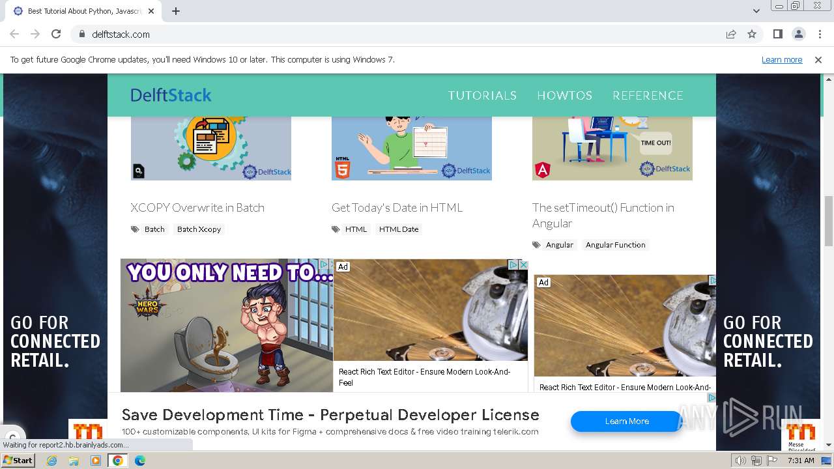Open the right Go For Connected Retail ad
834x469 pixels.
click(768, 261)
